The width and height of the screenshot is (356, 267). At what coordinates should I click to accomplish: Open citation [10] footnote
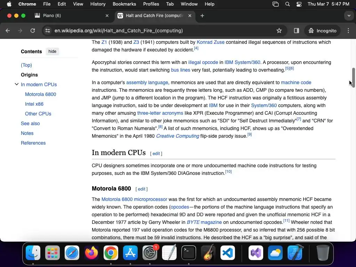click(x=228, y=172)
